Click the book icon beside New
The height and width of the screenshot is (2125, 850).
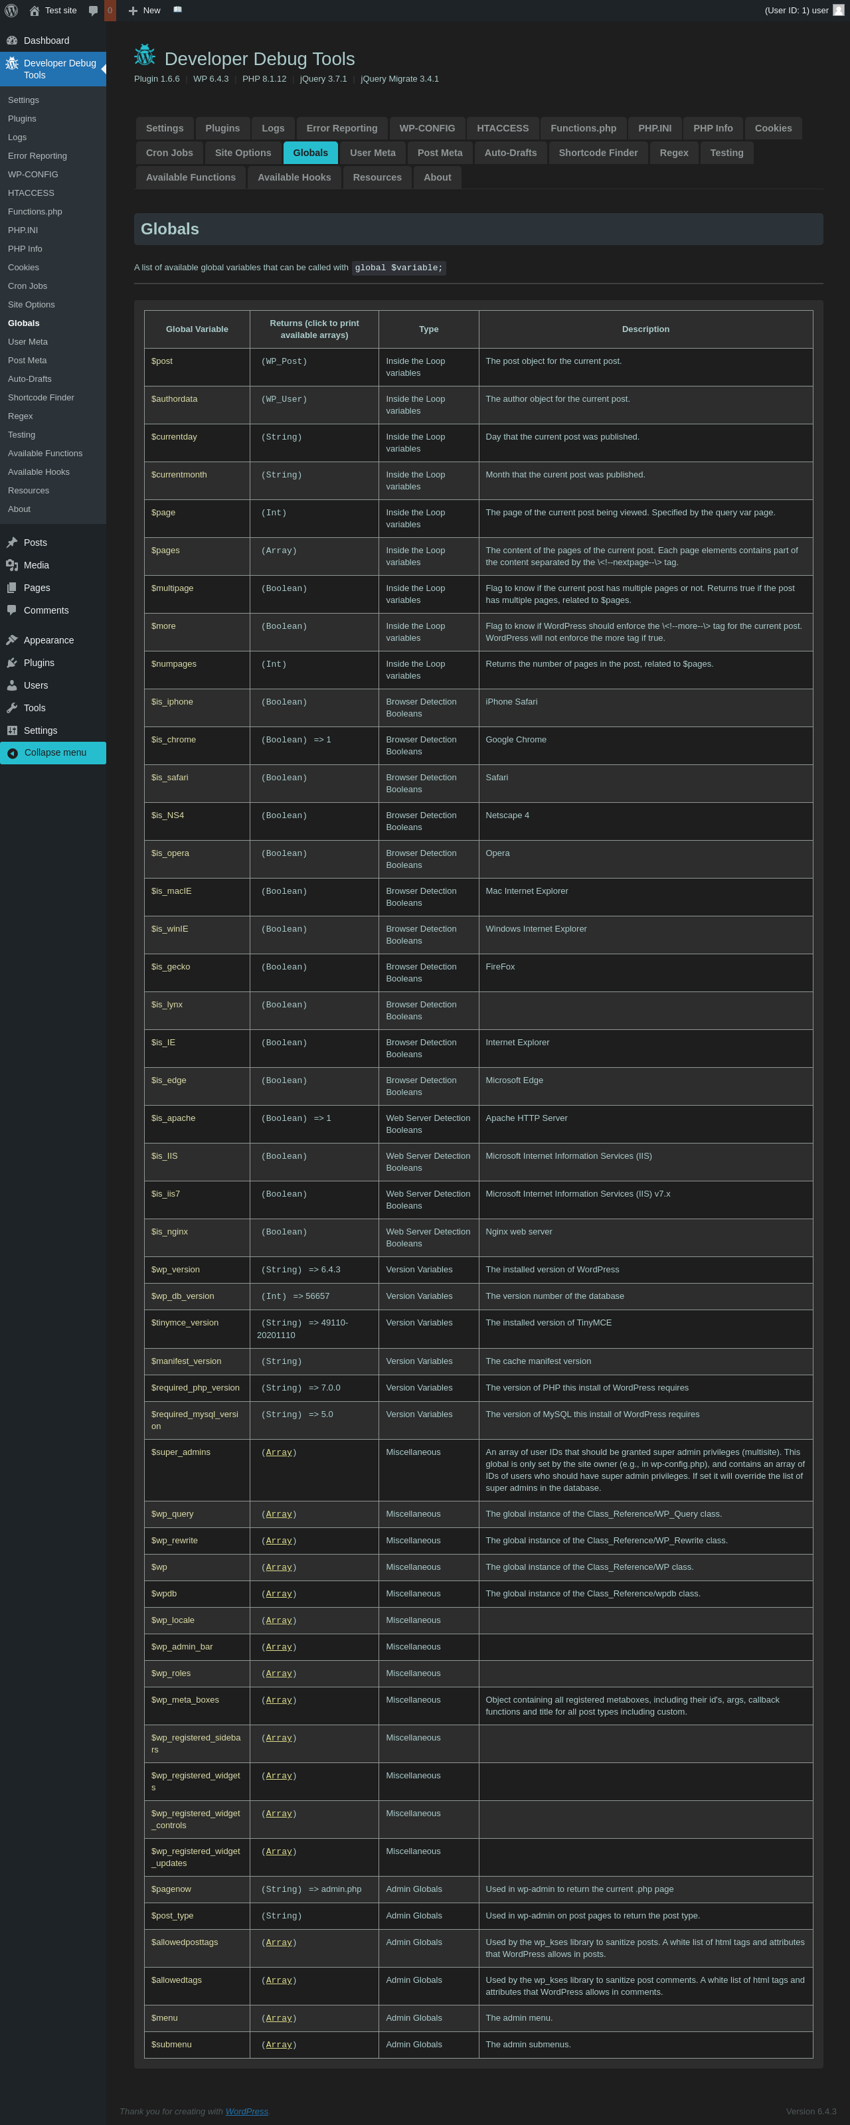point(177,10)
